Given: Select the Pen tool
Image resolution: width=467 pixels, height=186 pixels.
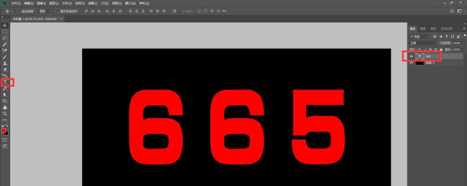Looking at the screenshot, I should click(5, 89).
